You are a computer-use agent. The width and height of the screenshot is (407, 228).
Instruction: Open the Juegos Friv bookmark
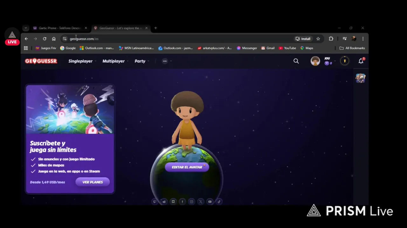[x=46, y=48]
